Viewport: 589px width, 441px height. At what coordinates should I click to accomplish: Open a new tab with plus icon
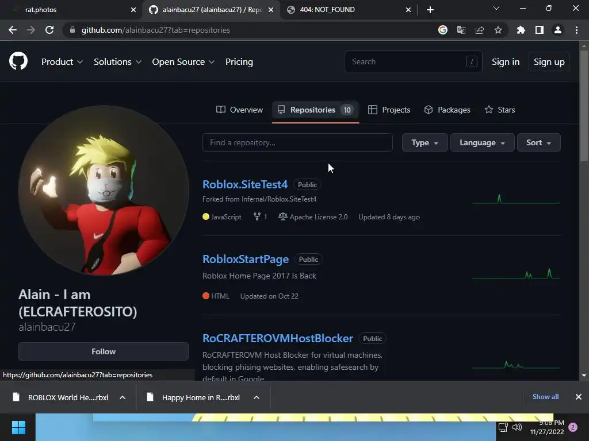[430, 10]
